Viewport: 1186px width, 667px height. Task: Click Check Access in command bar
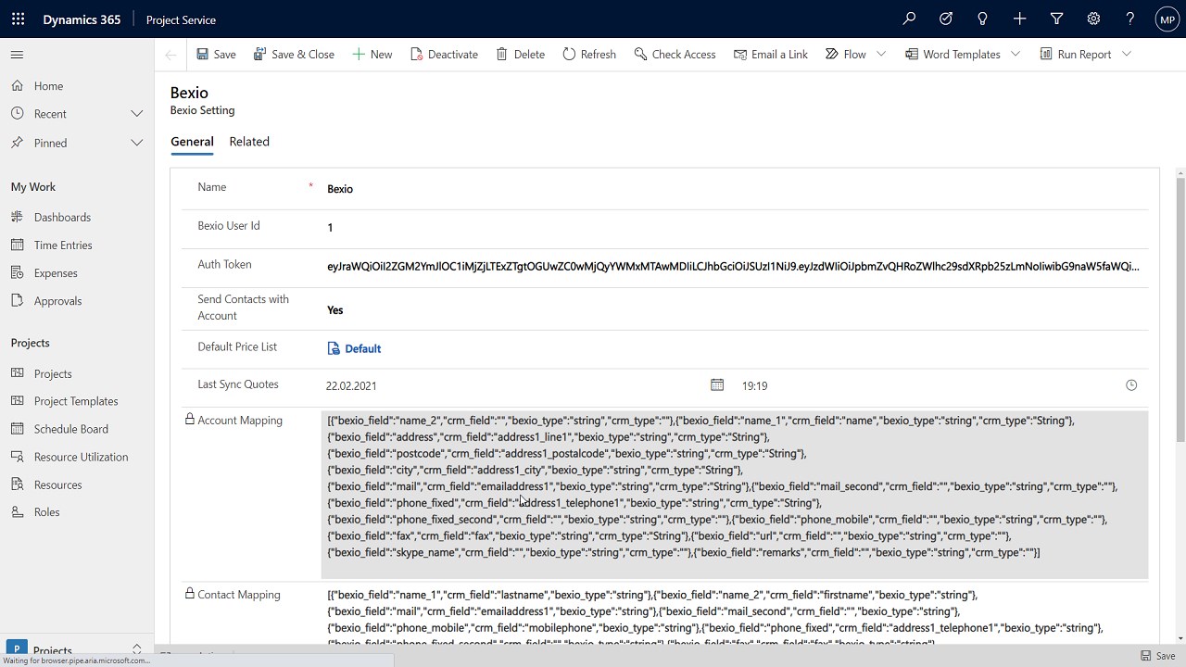point(675,55)
